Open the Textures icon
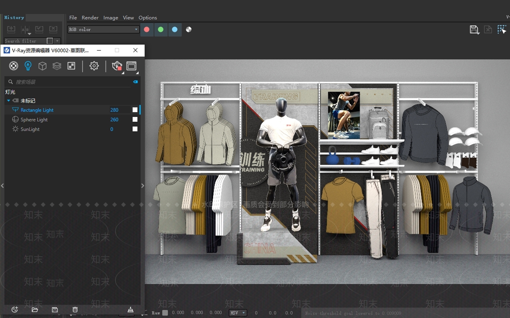The image size is (510, 318). [x=71, y=66]
